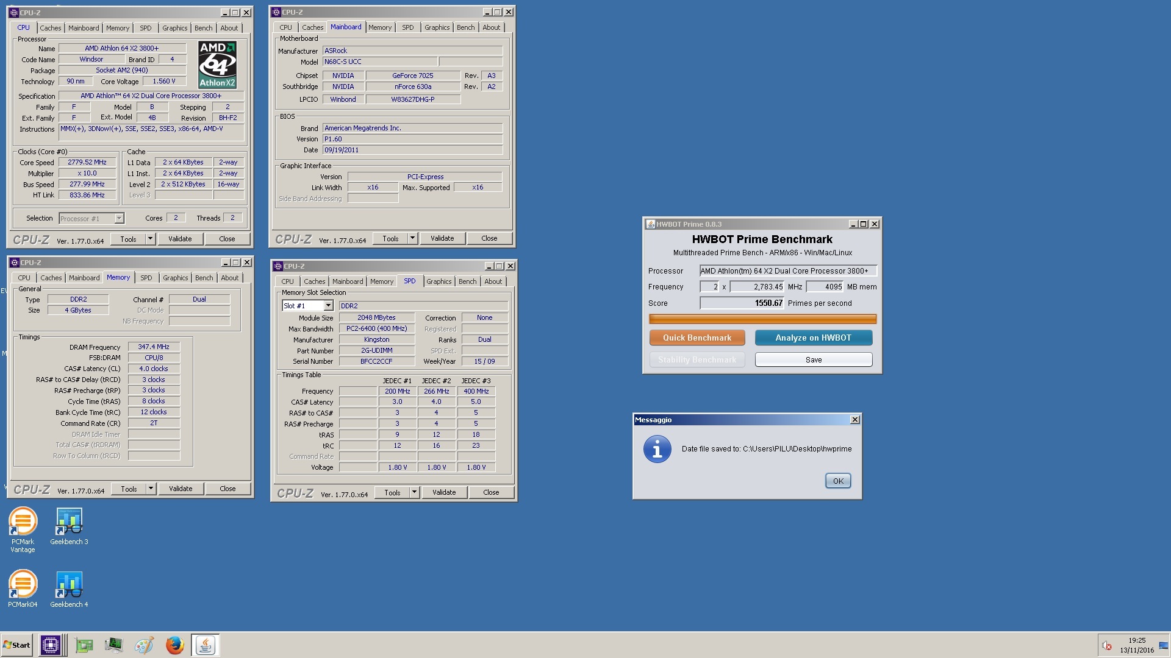Open the Tools dropdown arrow in the CPU-Z SPD window
The image size is (1171, 658).
(x=414, y=492)
